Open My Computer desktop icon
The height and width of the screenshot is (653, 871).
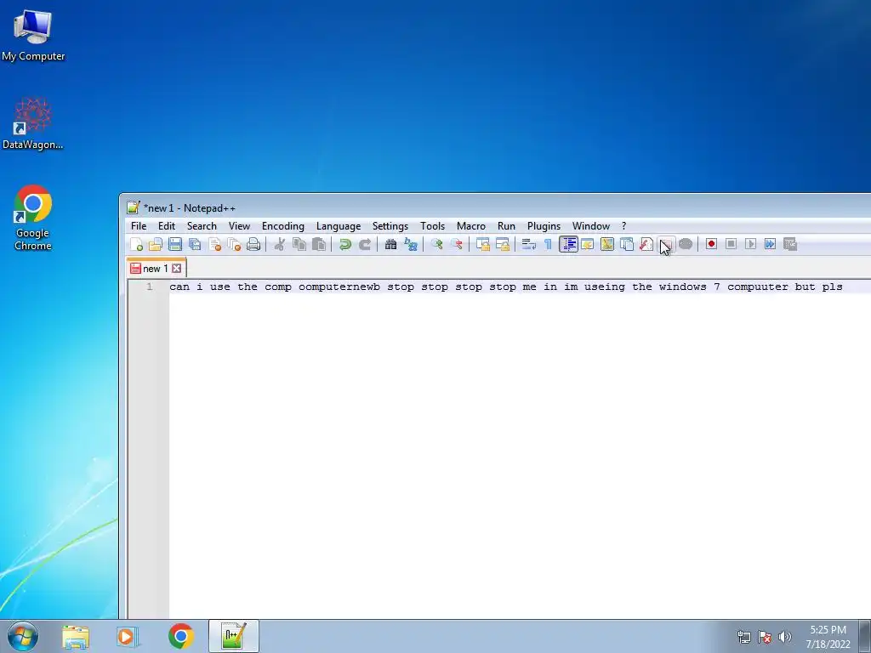pyautogui.click(x=33, y=34)
